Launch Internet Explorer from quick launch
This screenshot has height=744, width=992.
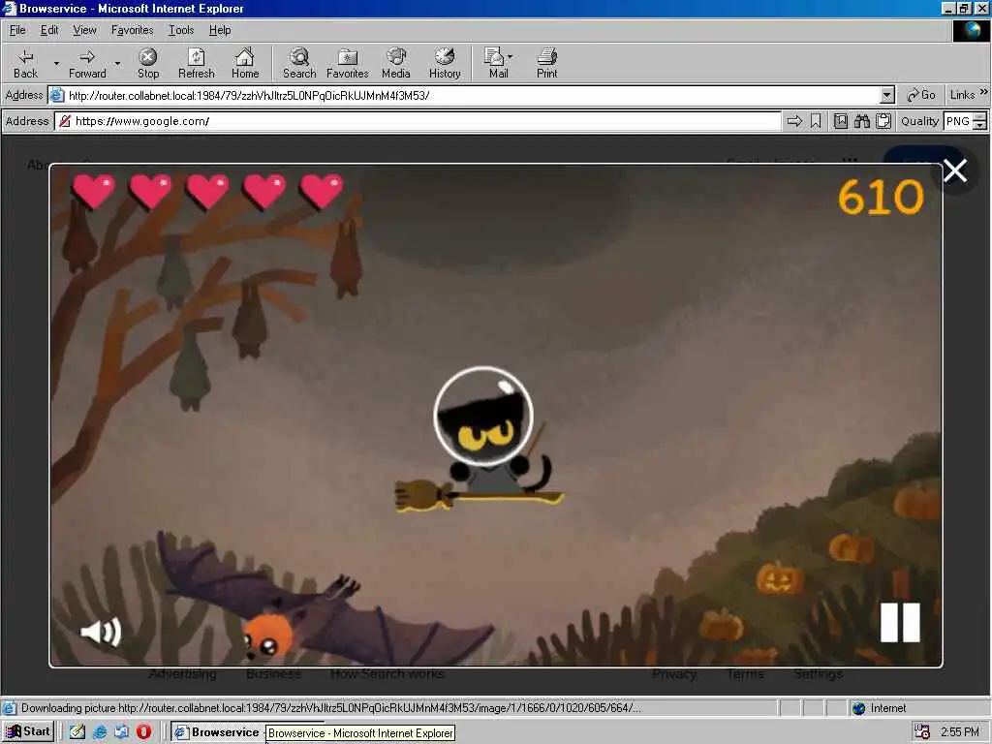pos(100,732)
